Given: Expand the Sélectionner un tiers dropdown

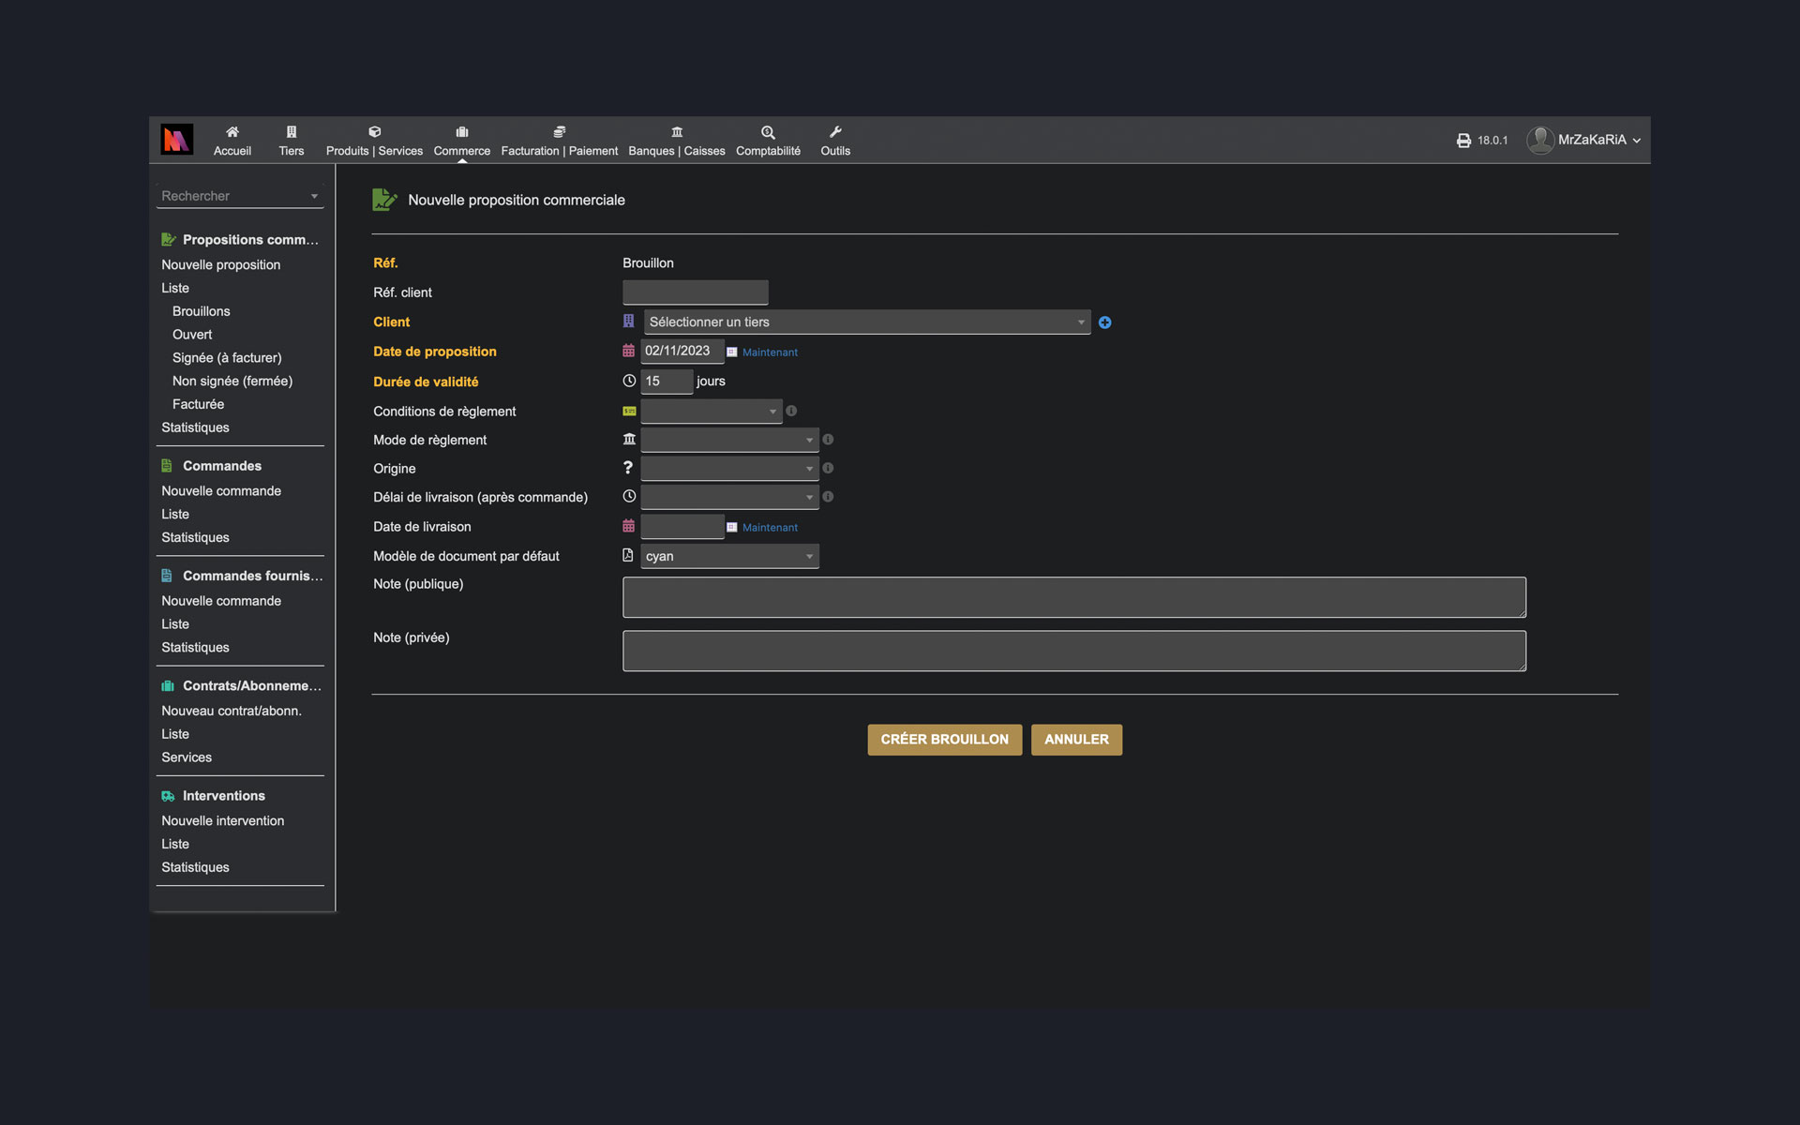Looking at the screenshot, I should [x=866, y=322].
